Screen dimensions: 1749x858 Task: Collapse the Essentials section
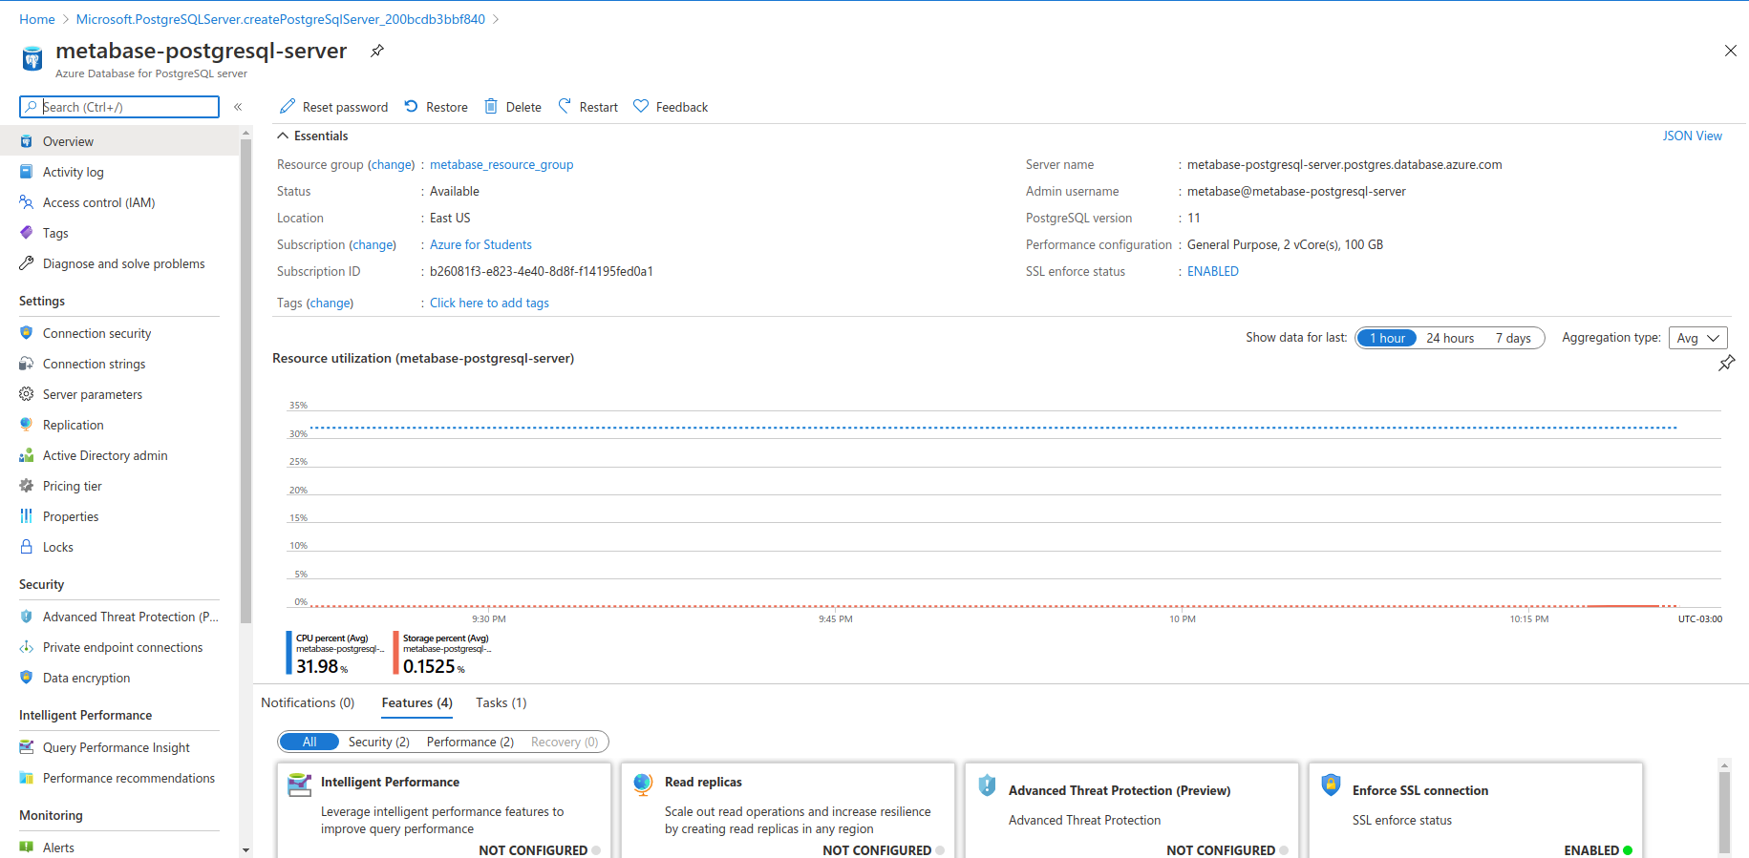pyautogui.click(x=284, y=136)
